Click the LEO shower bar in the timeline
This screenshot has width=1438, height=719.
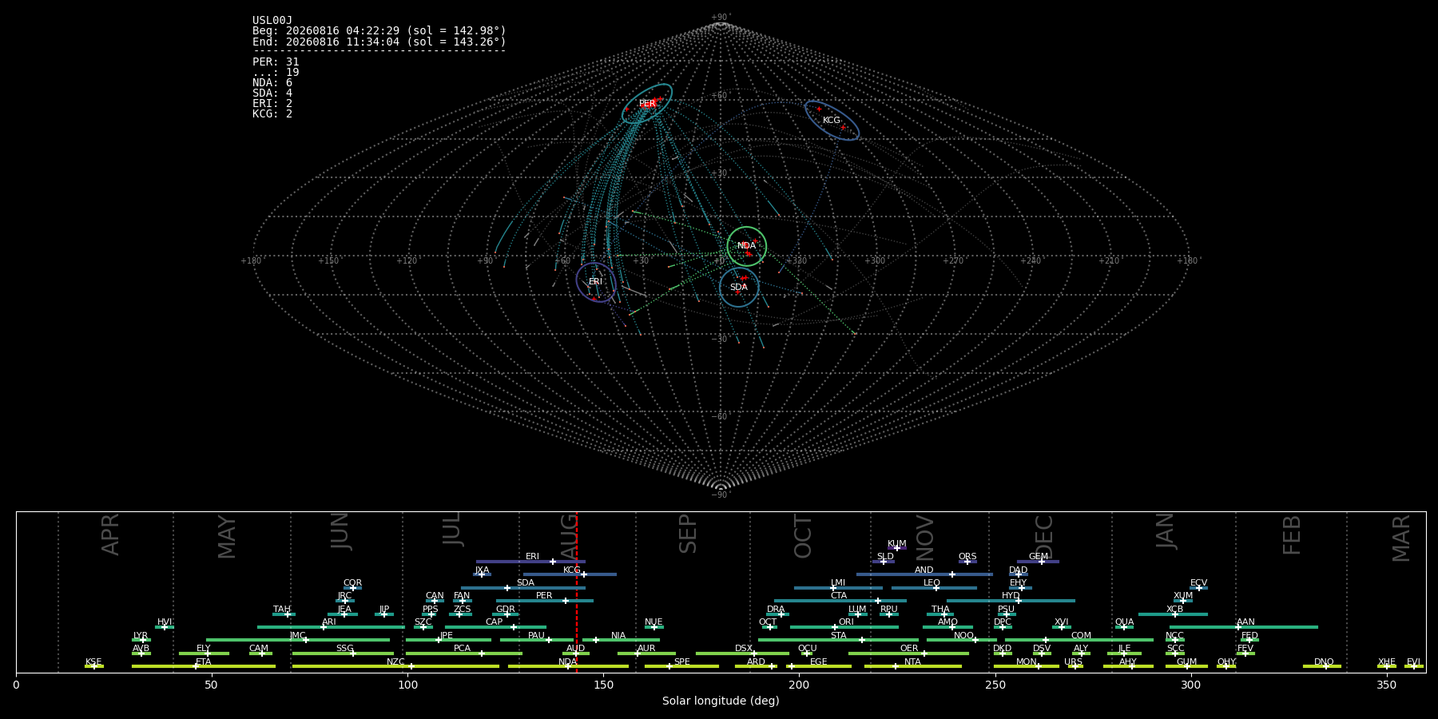(934, 588)
